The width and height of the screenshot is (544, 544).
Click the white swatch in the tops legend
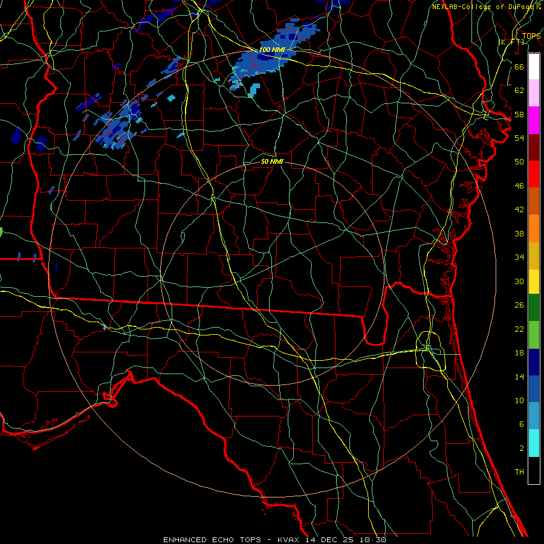534,66
